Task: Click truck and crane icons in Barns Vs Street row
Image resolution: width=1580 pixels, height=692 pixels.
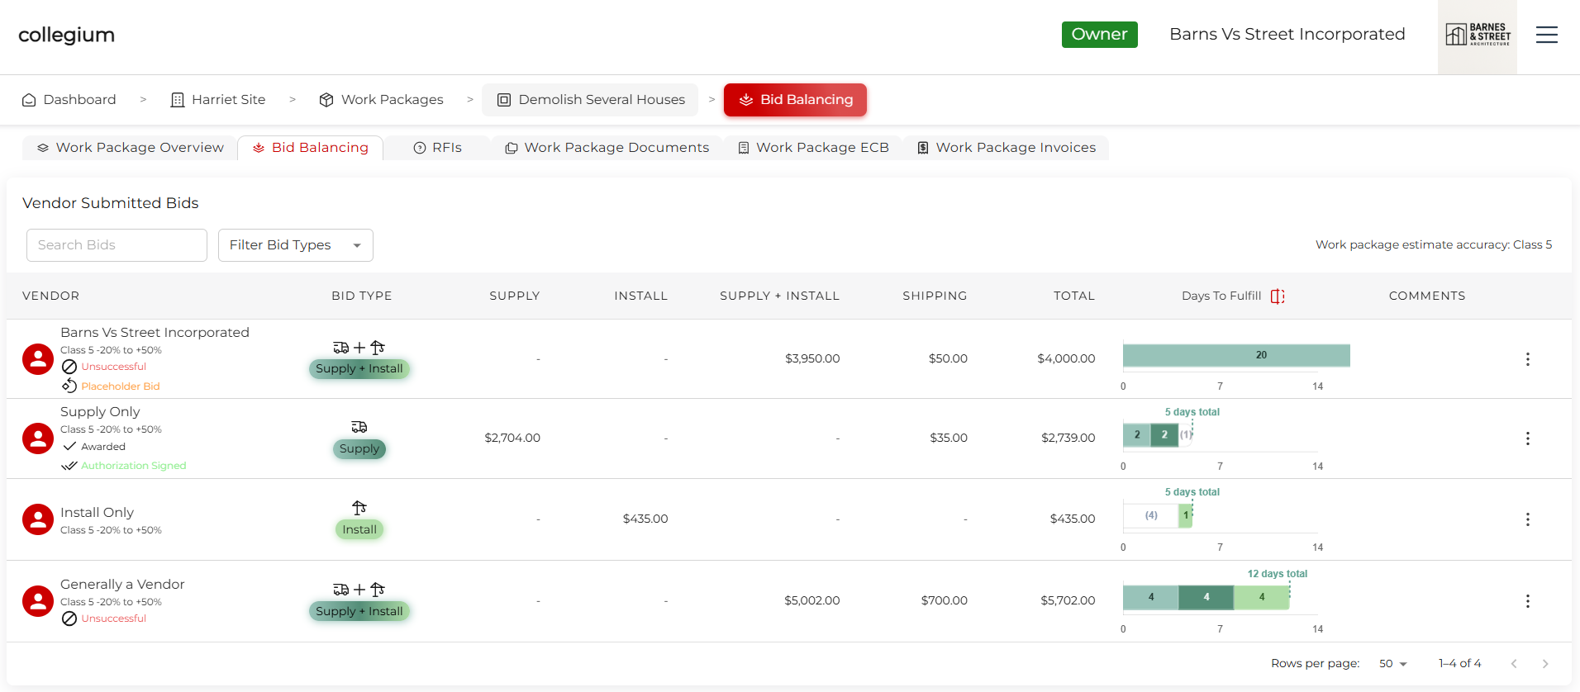Action: [x=359, y=348]
